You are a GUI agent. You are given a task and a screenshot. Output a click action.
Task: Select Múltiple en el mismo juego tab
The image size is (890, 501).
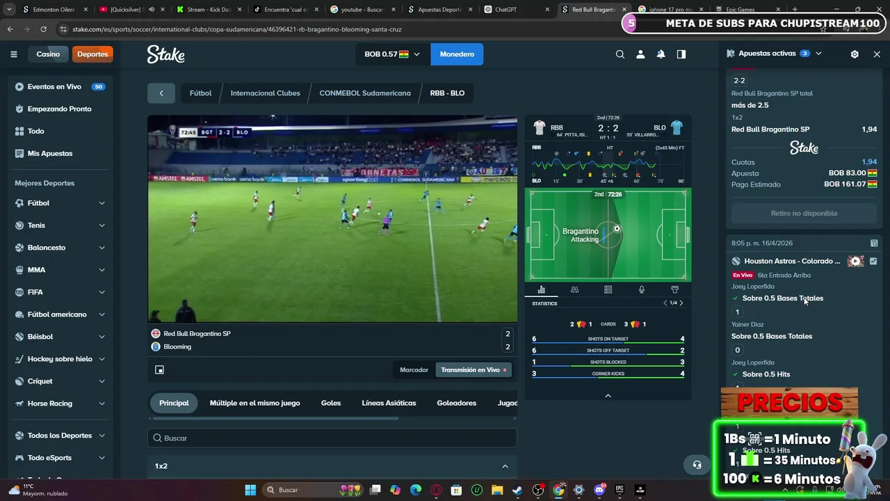coord(255,403)
